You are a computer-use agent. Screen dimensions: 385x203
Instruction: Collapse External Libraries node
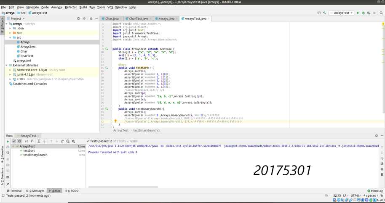point(7,66)
